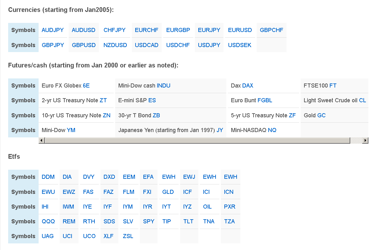Open the Mini-Dow YM link

71,130
